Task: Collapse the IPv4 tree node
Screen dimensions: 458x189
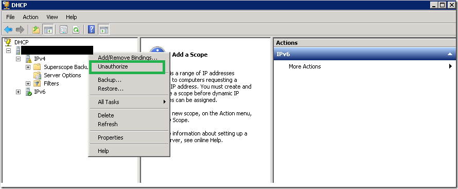Action: click(19, 59)
